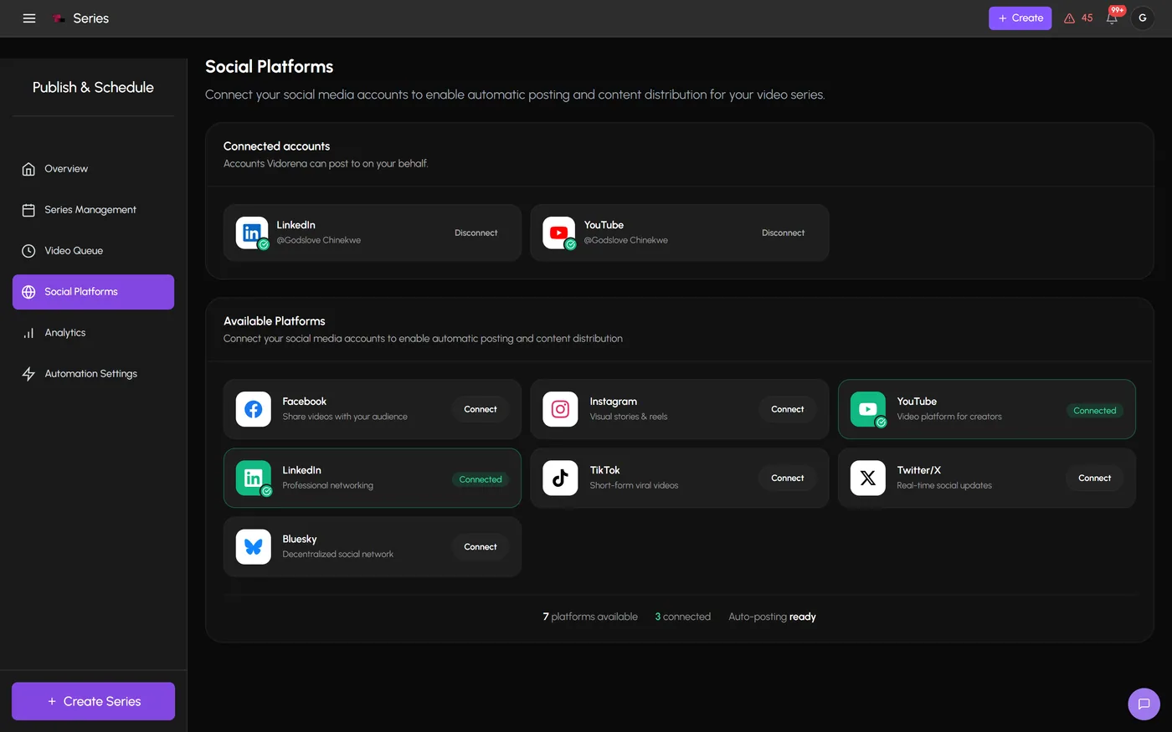Connect the Instagram platform
Screen dimensions: 1172x732
pyautogui.click(x=788, y=409)
